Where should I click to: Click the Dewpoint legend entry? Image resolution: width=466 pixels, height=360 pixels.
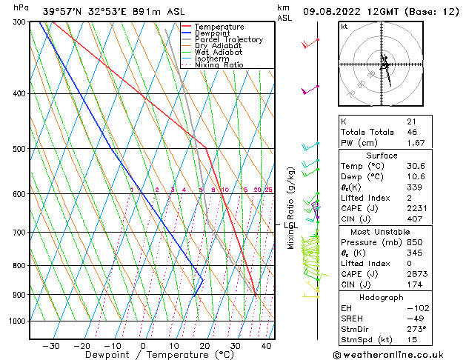(x=206, y=33)
